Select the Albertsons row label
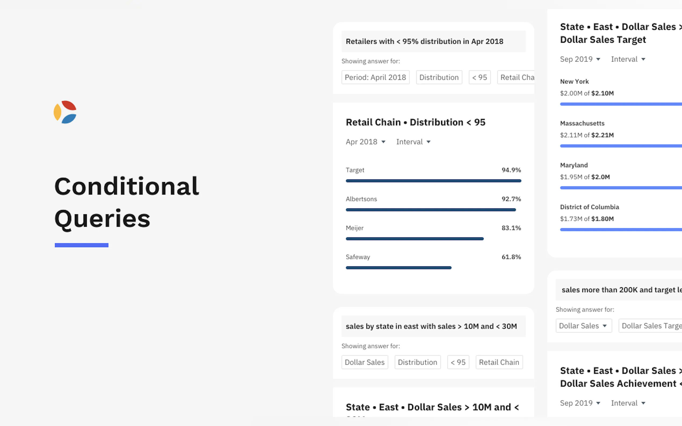Image resolution: width=682 pixels, height=426 pixels. (361, 199)
